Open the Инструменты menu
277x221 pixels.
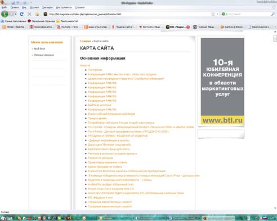tap(64, 7)
